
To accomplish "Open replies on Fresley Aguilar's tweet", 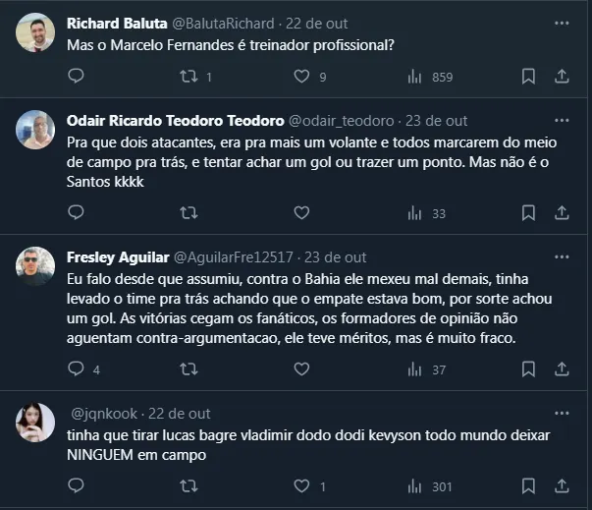I will point(77,369).
